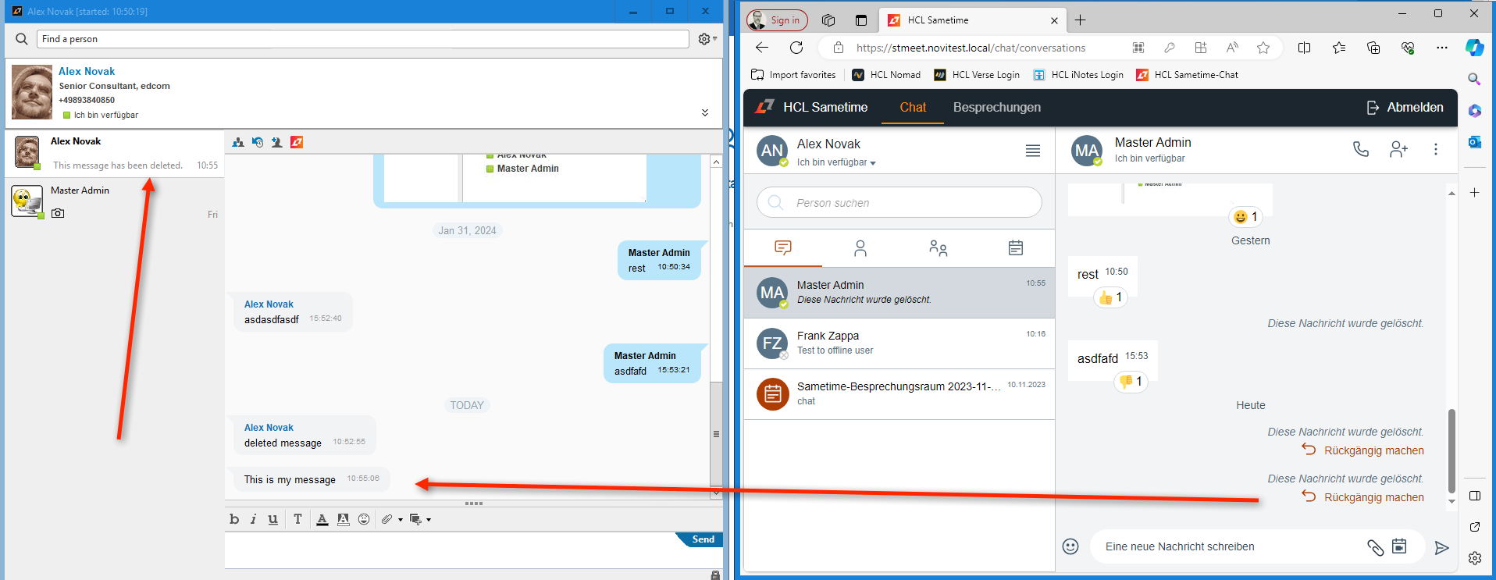
Task: Open Import favorites bookmark
Action: click(793, 75)
